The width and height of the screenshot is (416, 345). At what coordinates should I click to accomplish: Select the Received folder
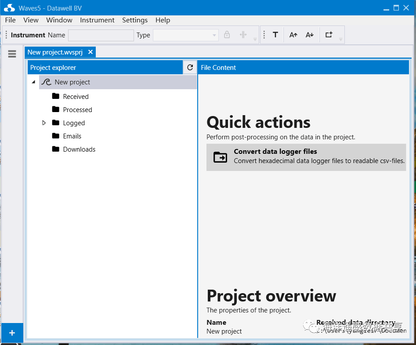tap(76, 97)
